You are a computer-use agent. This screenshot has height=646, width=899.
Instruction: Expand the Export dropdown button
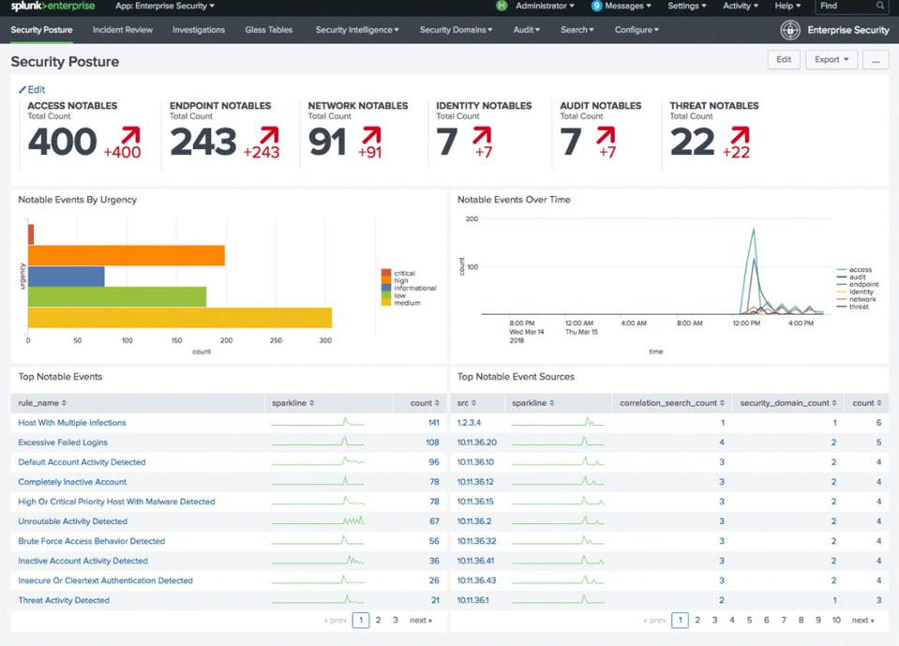click(x=832, y=60)
